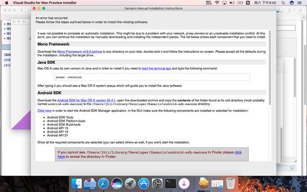Click the 'javac -version' command box

[x=152, y=77]
